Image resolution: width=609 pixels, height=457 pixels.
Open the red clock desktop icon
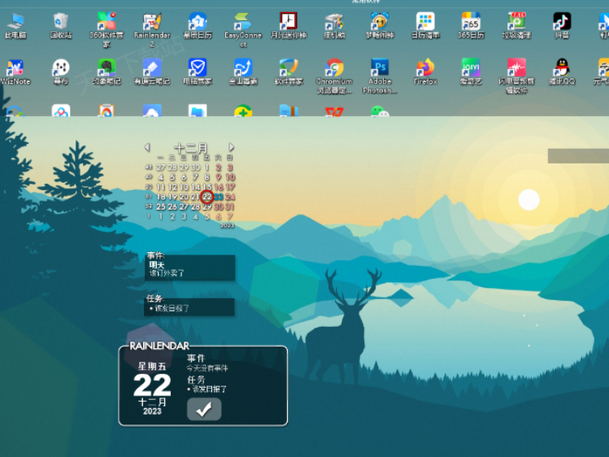point(289,26)
